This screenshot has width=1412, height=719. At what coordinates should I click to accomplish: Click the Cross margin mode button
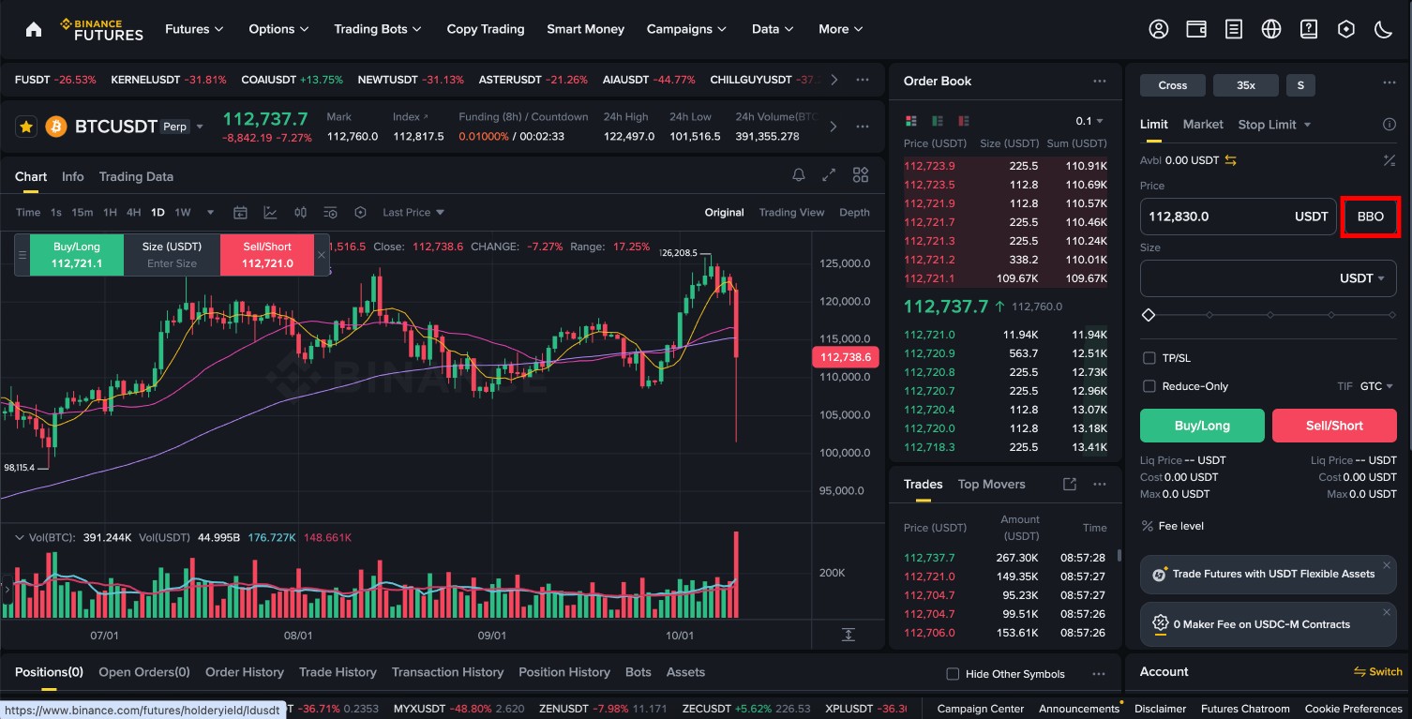1173,85
